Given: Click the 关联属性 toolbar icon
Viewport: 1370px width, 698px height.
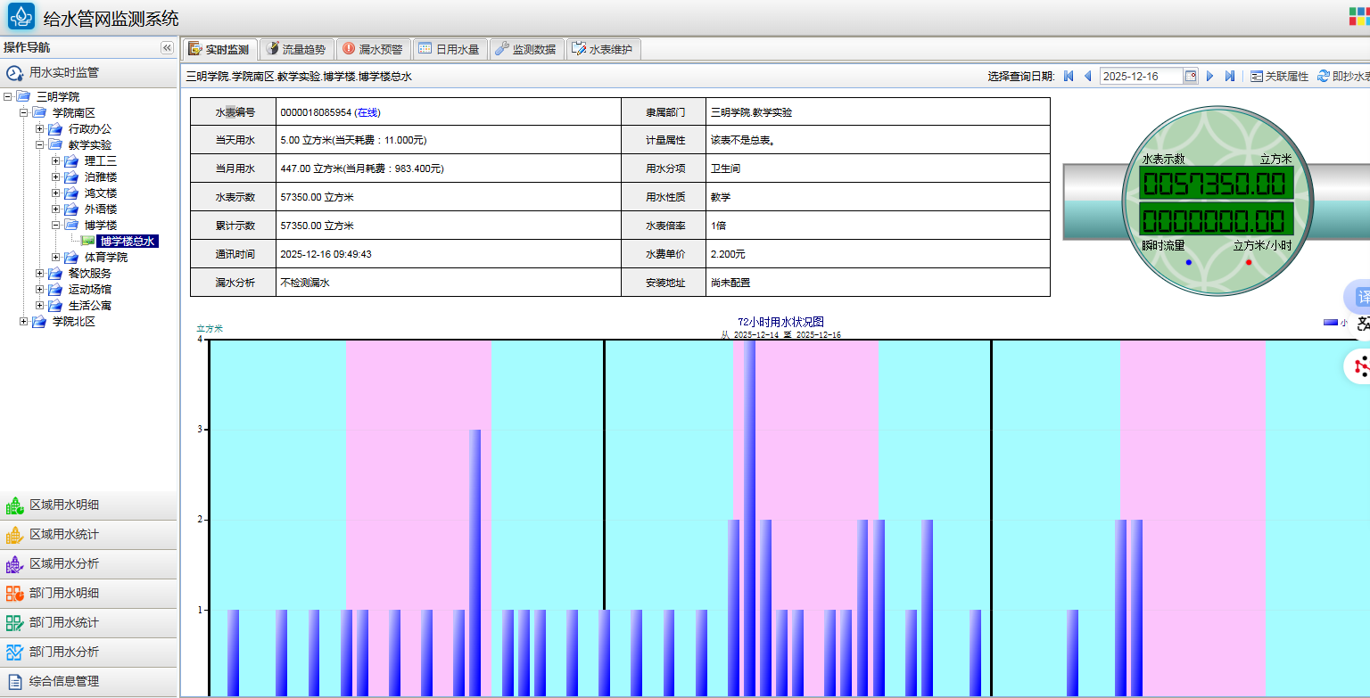Looking at the screenshot, I should (1257, 77).
